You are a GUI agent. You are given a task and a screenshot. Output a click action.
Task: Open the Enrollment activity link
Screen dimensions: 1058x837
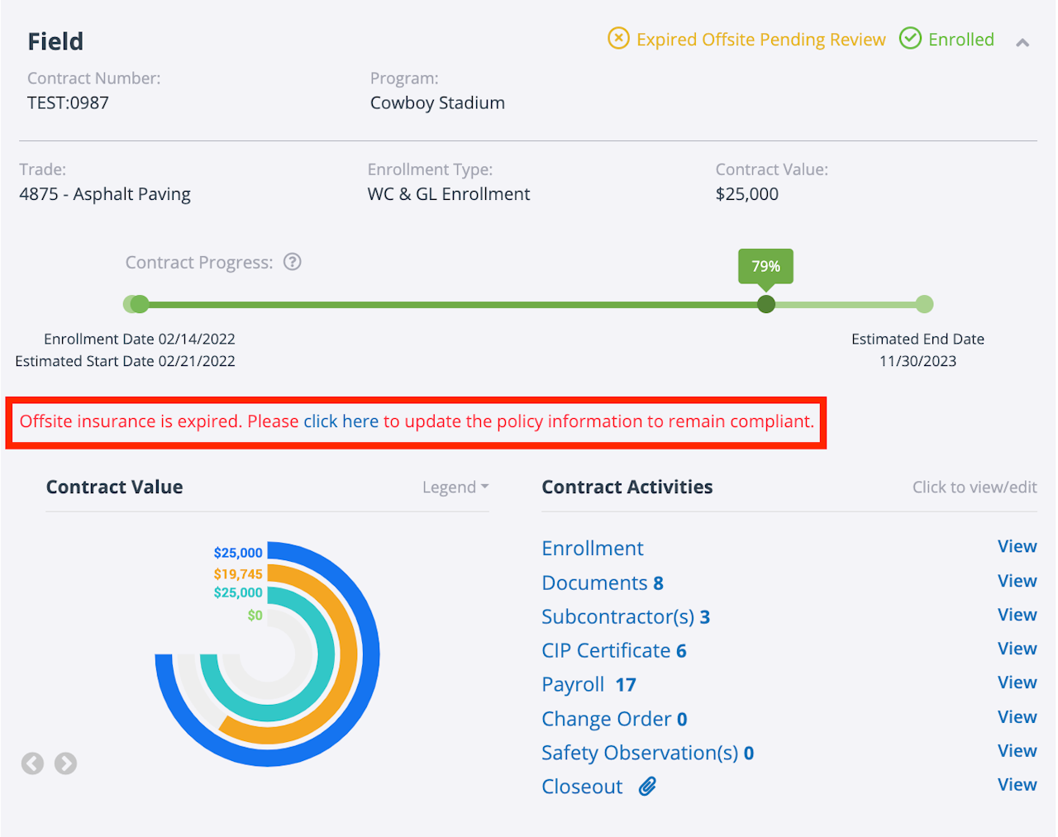click(x=592, y=549)
